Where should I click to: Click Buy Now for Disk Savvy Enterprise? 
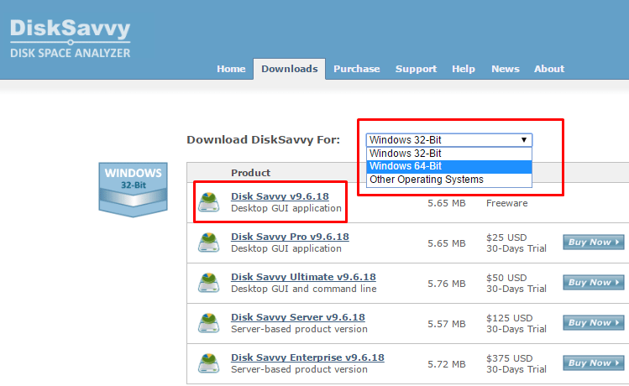pyautogui.click(x=593, y=363)
